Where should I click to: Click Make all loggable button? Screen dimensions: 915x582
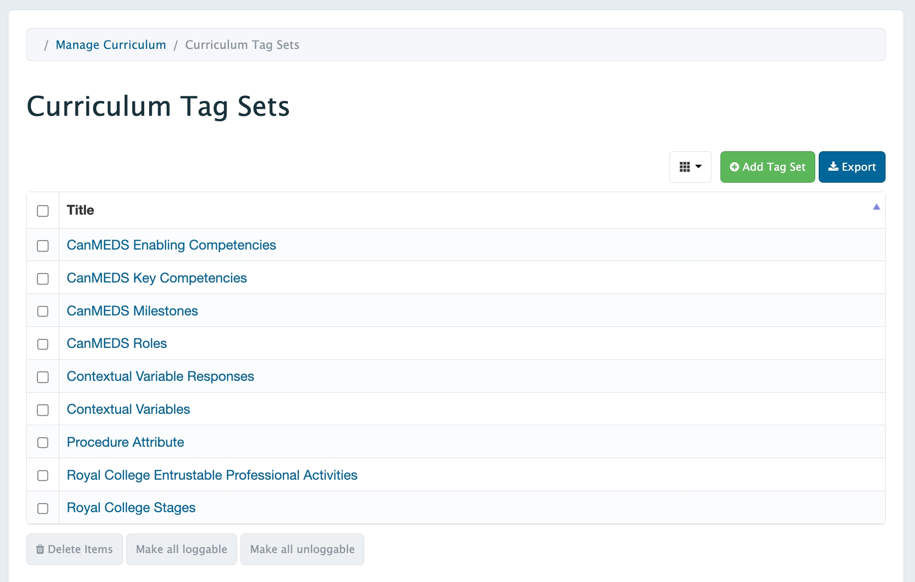click(x=181, y=549)
